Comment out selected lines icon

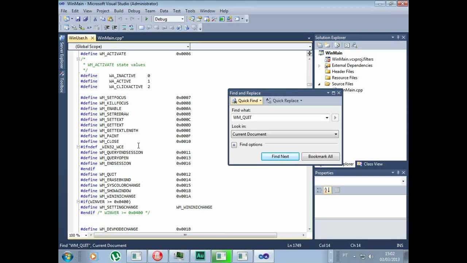[124, 27]
